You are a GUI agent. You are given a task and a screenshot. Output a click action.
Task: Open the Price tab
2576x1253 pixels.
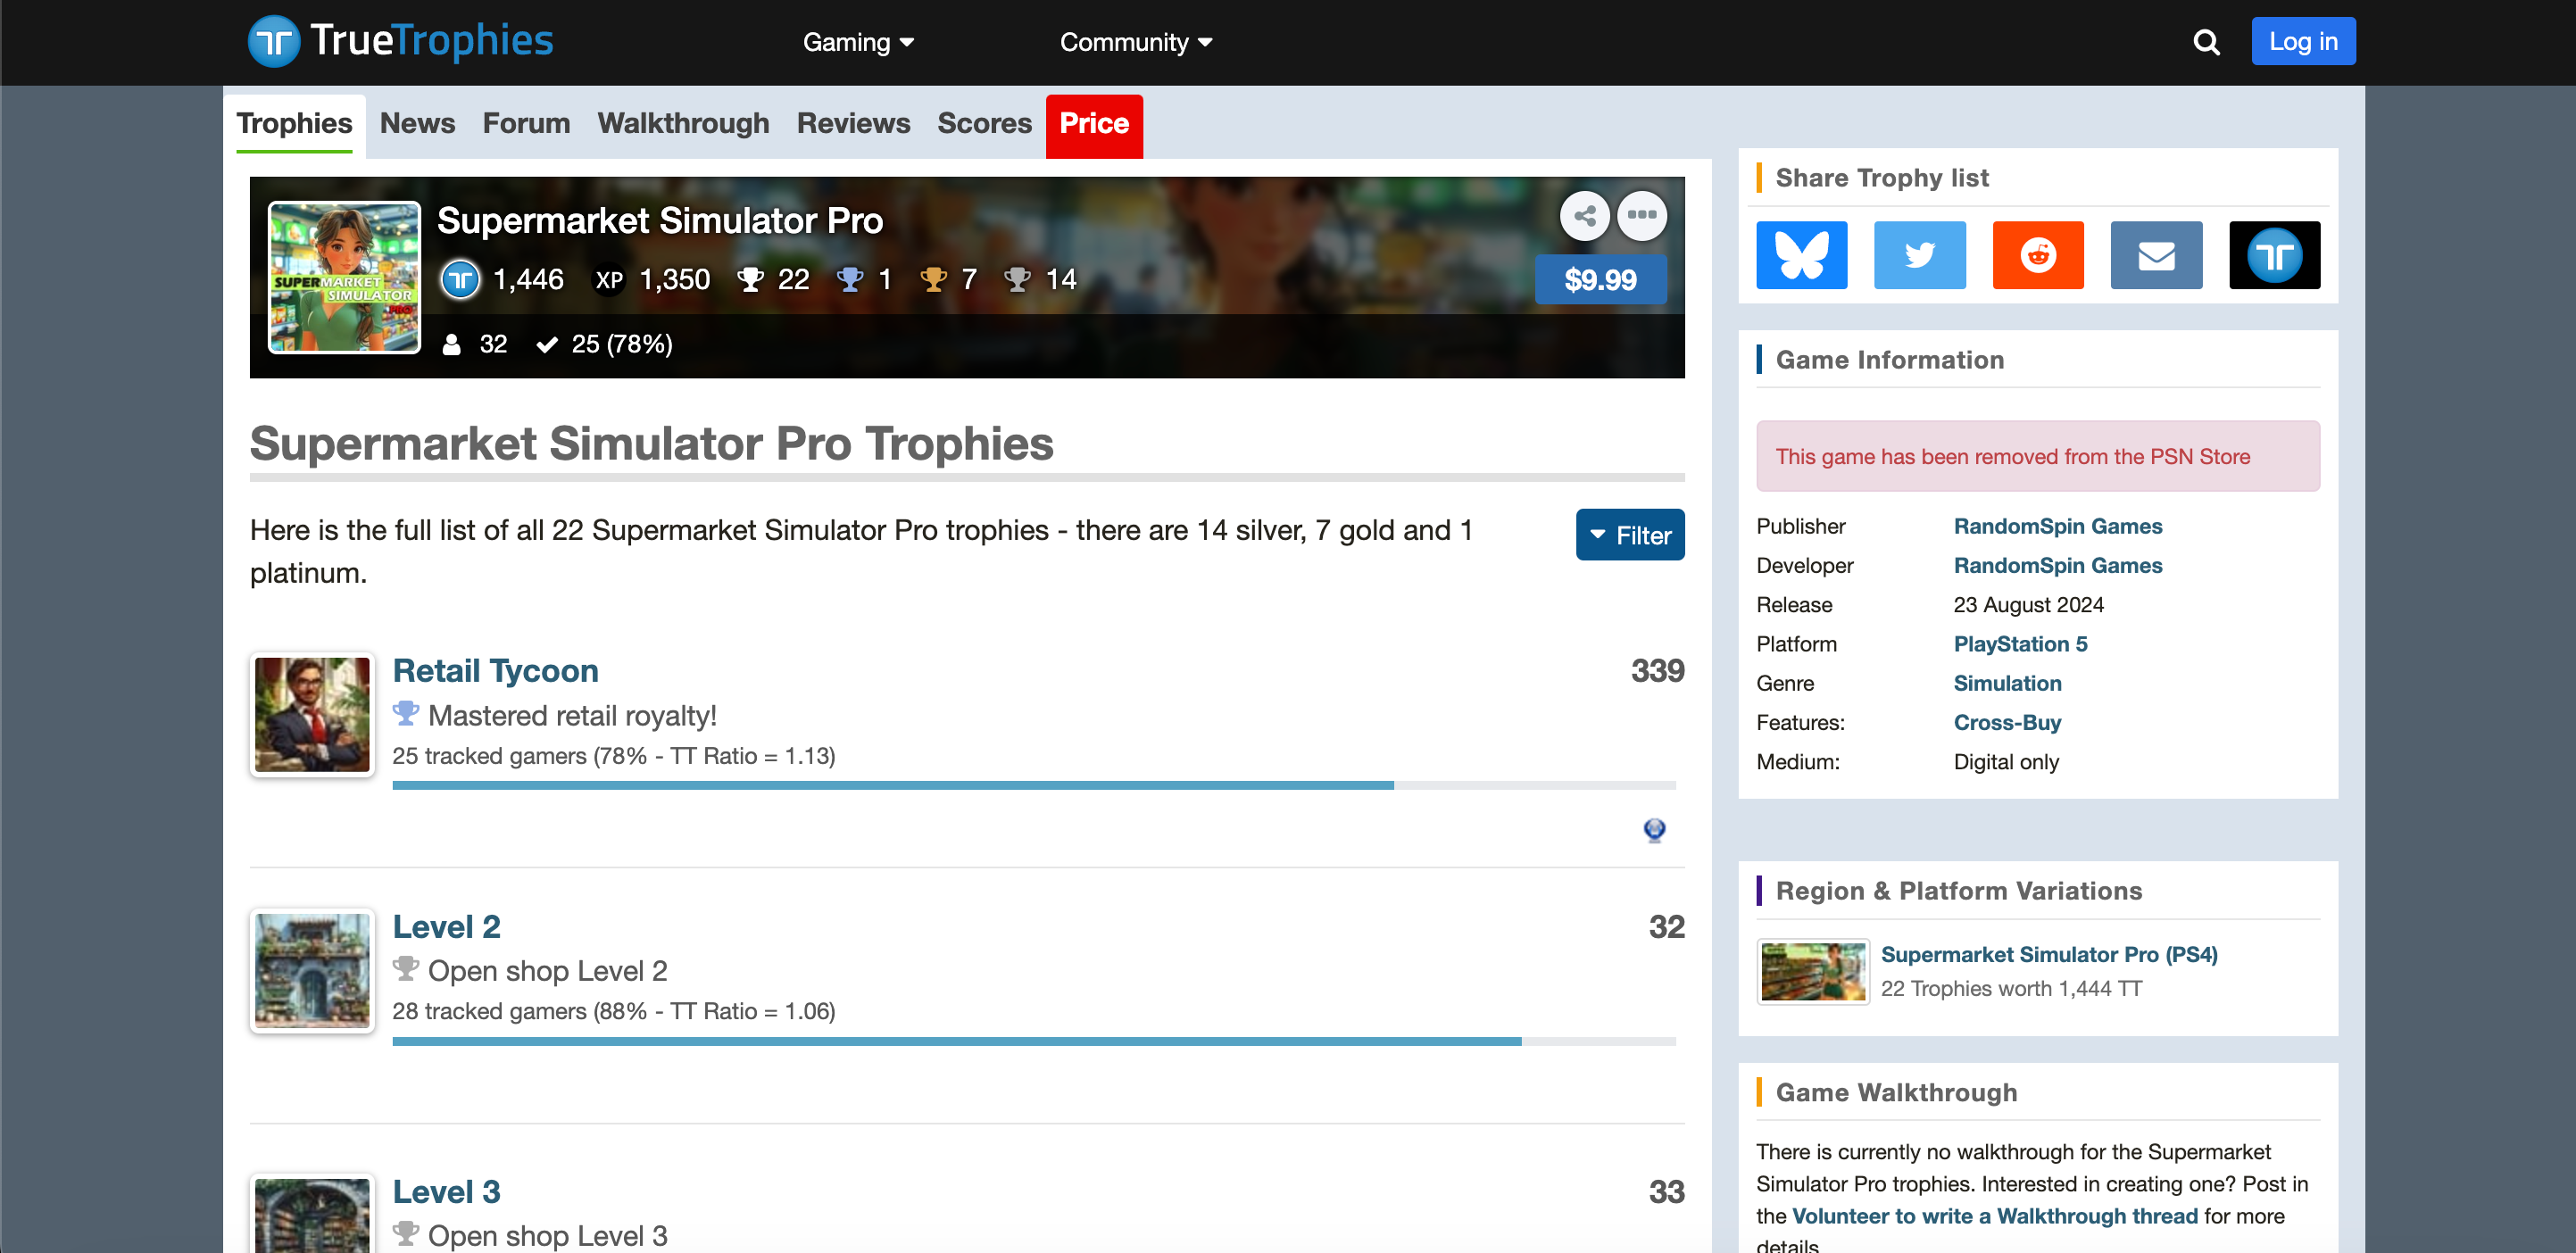pos(1094,126)
